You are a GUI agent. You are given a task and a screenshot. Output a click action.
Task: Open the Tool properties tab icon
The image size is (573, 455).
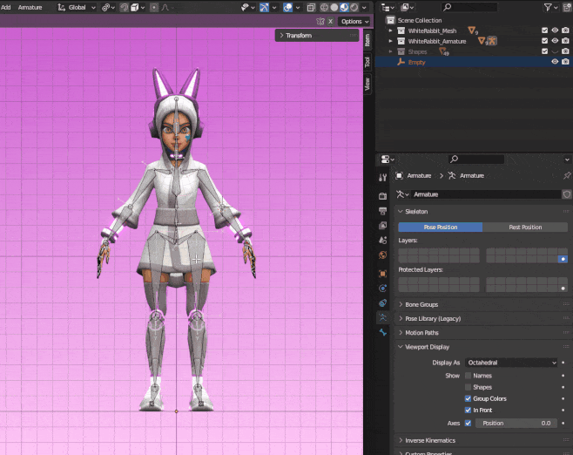(382, 177)
